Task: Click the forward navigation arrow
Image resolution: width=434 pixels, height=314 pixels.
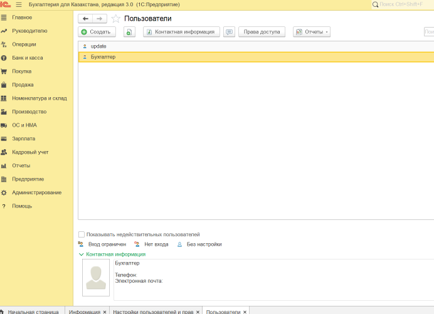Action: click(x=99, y=19)
